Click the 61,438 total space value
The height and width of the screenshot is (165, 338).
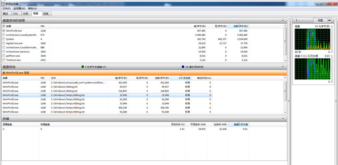pyautogui.click(x=223, y=129)
